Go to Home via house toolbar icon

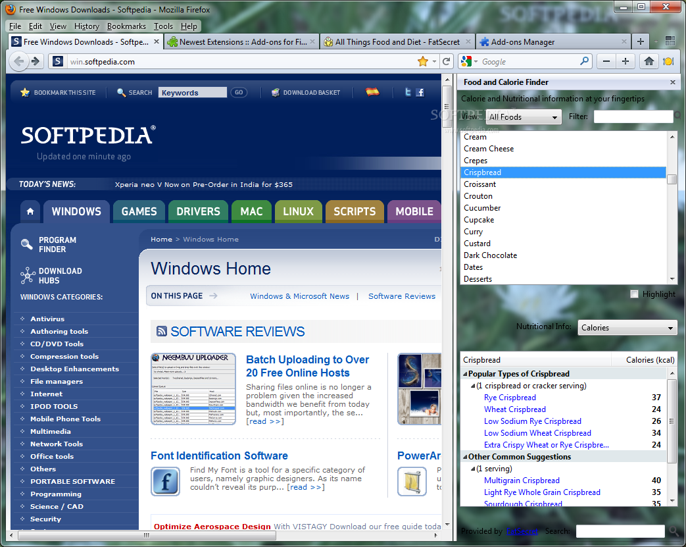[x=649, y=61]
